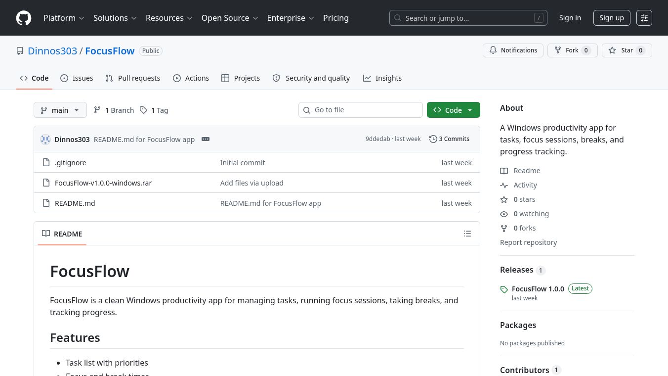Screen dimensions: 668x376
Task: Click the Sign up button
Action: [612, 18]
